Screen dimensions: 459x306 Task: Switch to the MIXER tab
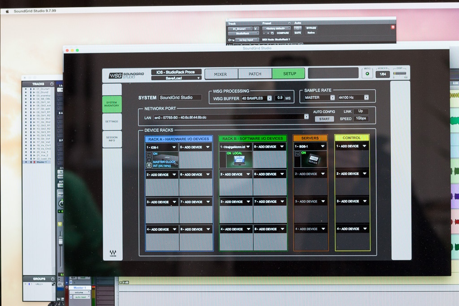pyautogui.click(x=221, y=74)
